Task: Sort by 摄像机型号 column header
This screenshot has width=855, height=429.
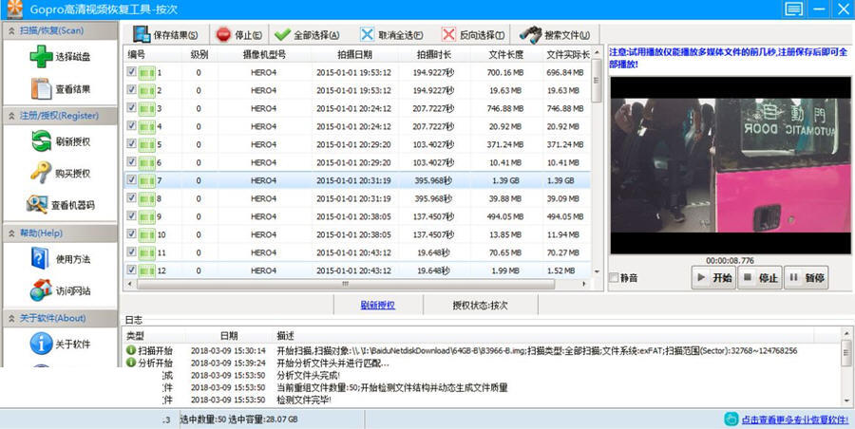Action: [264, 54]
